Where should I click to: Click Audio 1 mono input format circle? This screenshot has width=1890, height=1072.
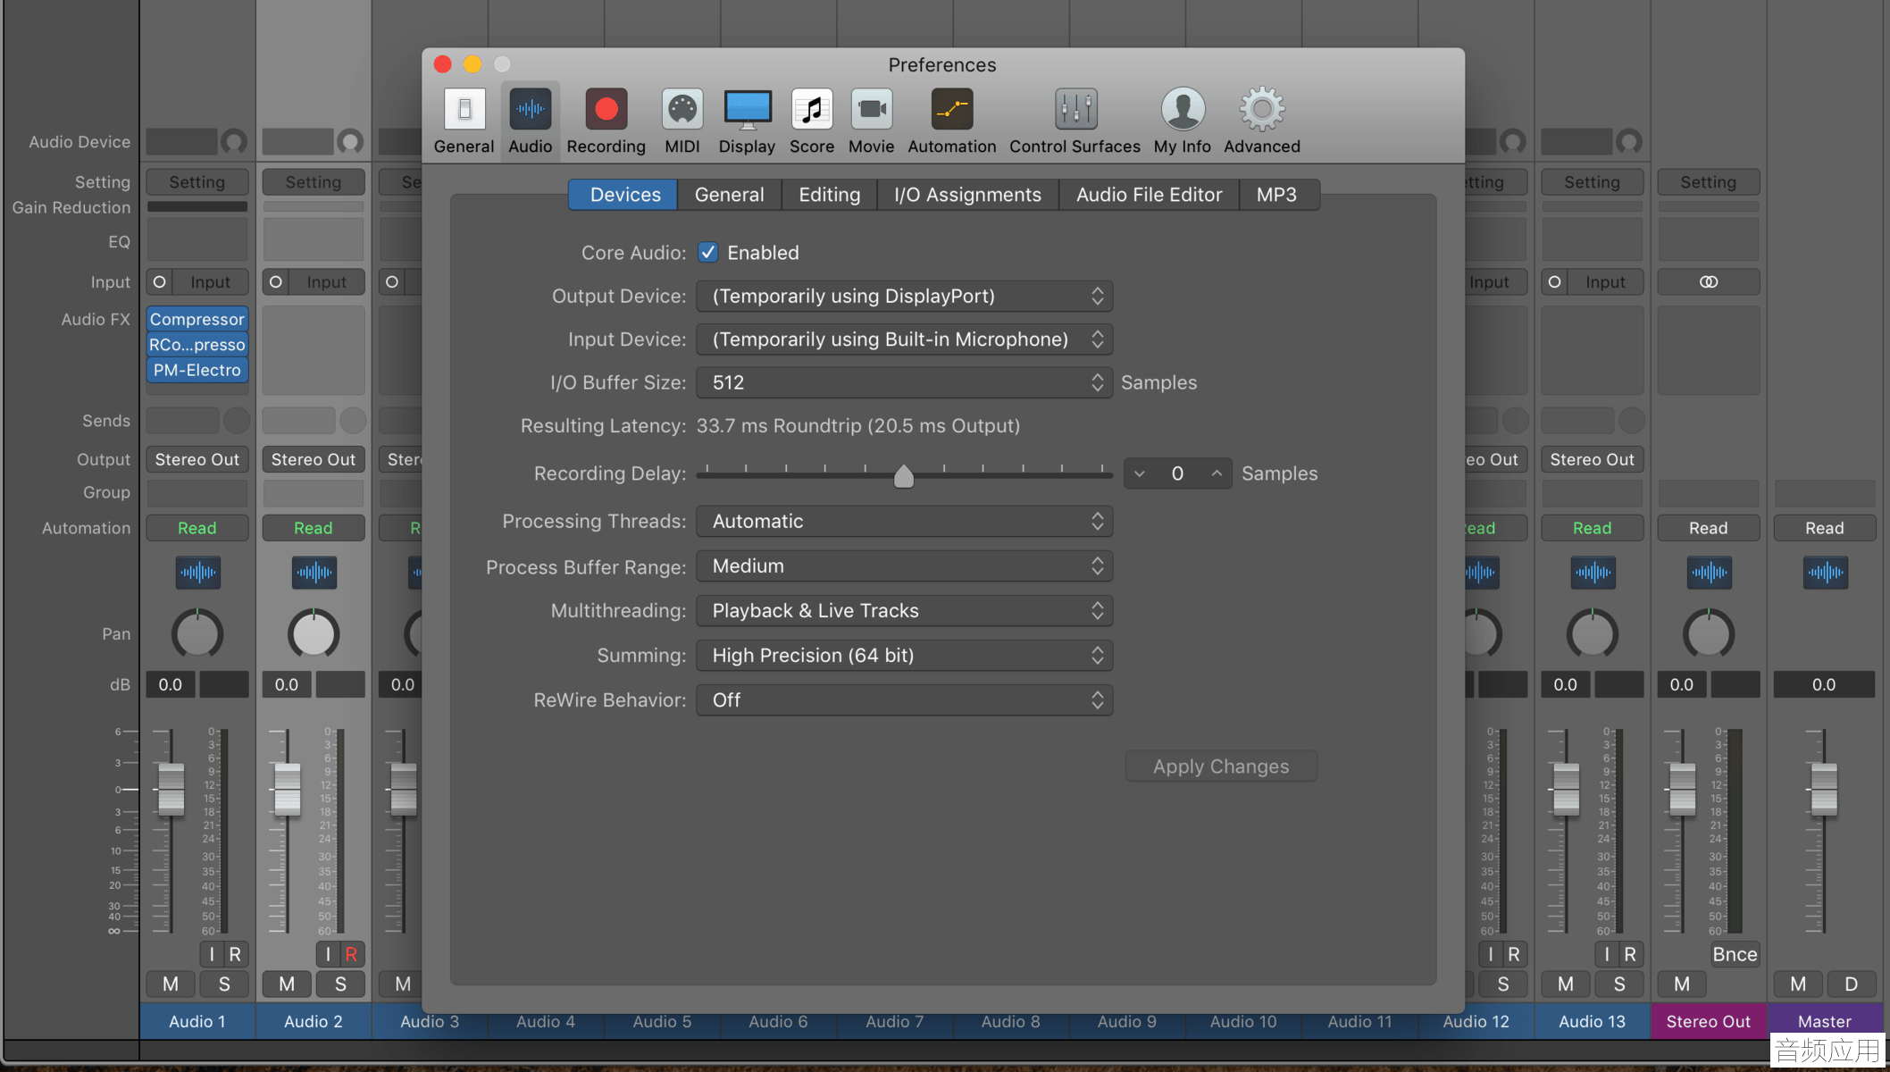[159, 282]
